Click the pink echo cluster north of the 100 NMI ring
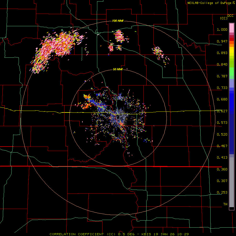 [x=120, y=36]
